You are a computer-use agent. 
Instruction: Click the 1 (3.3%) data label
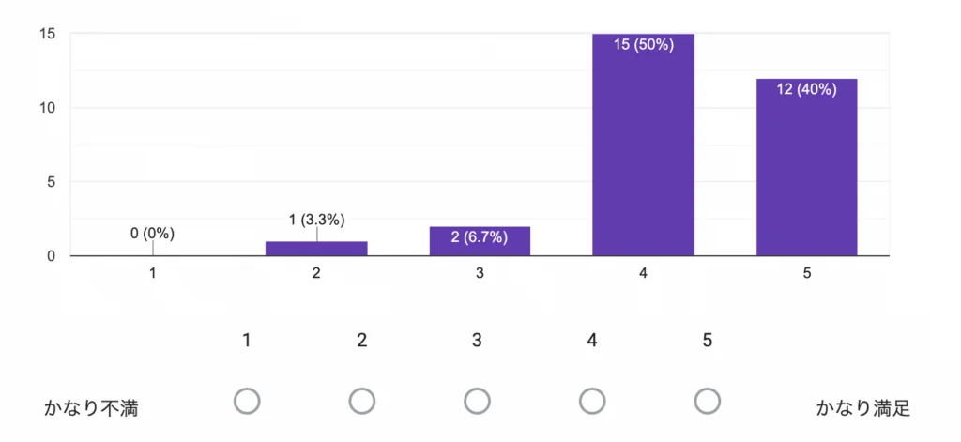coord(316,220)
